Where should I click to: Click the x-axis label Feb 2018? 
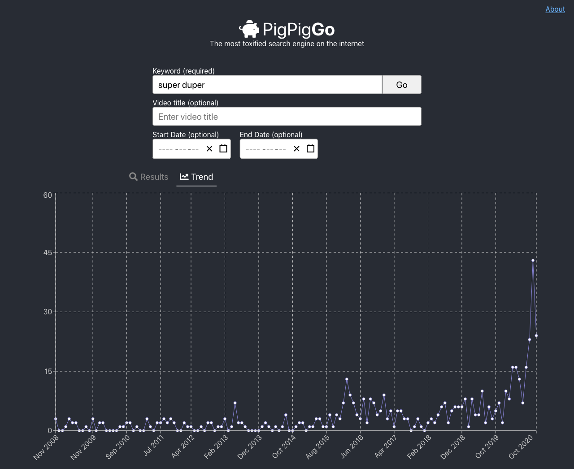tap(419, 447)
